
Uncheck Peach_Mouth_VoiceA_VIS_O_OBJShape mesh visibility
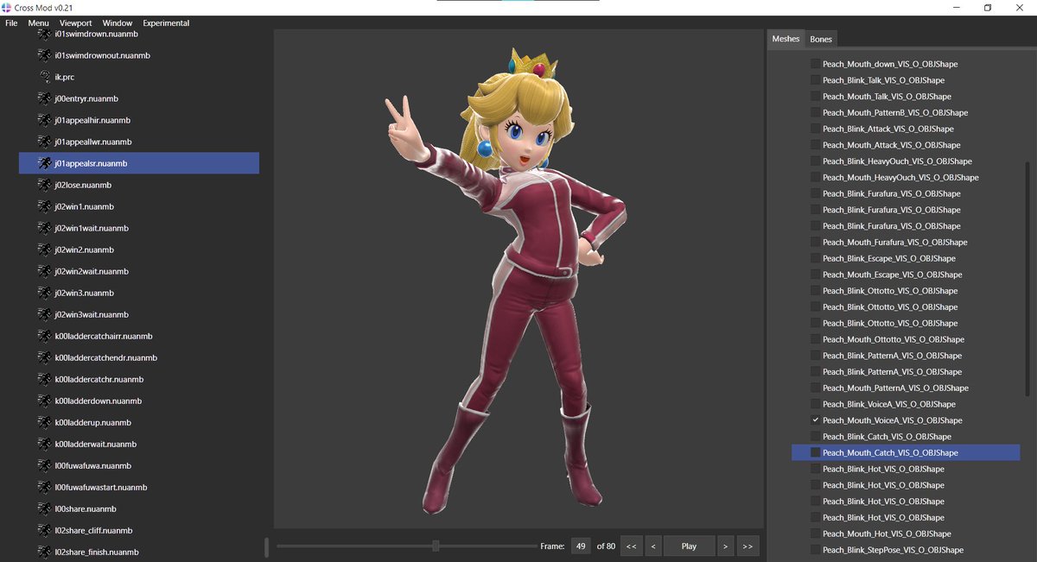[815, 420]
